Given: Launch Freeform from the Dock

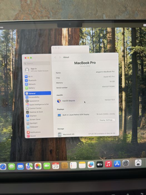Looking at the screenshot, I should [91, 165].
